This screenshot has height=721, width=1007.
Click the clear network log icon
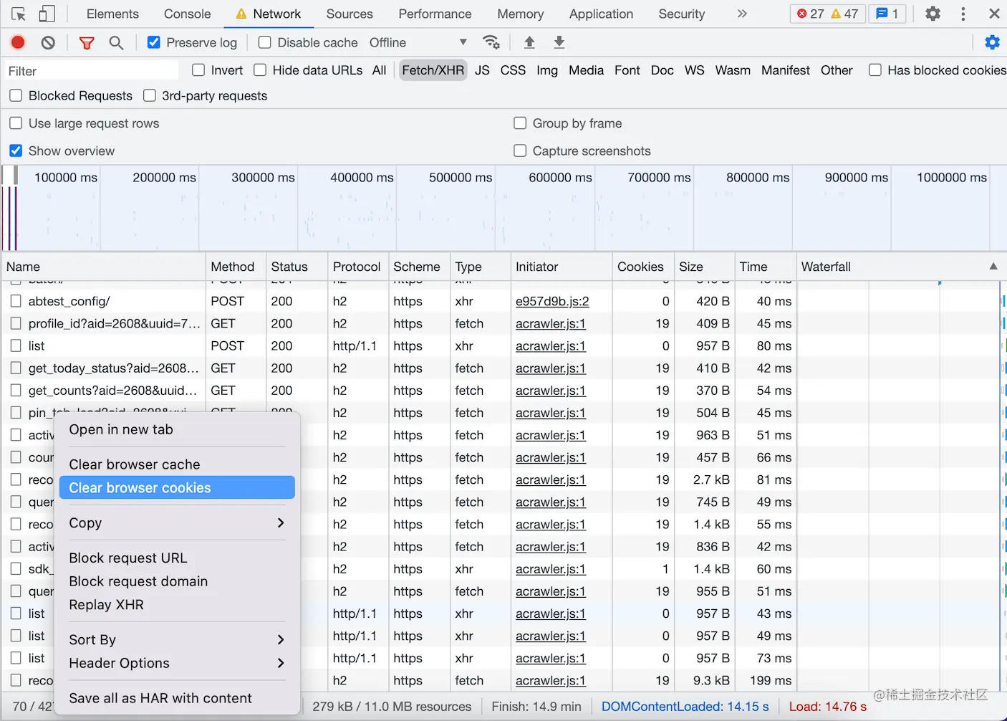(48, 42)
